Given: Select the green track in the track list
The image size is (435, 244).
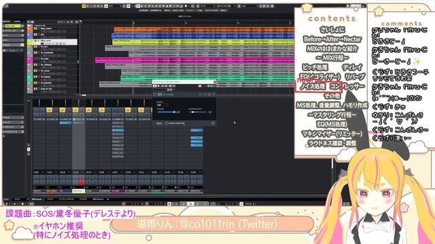Looking at the screenshot, I should [x=52, y=78].
